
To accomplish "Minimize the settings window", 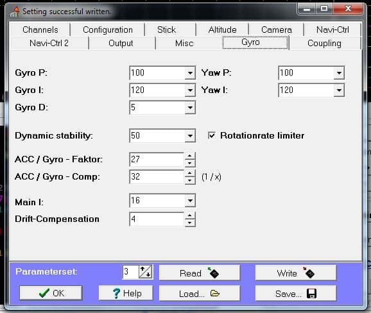I will (x=307, y=9).
